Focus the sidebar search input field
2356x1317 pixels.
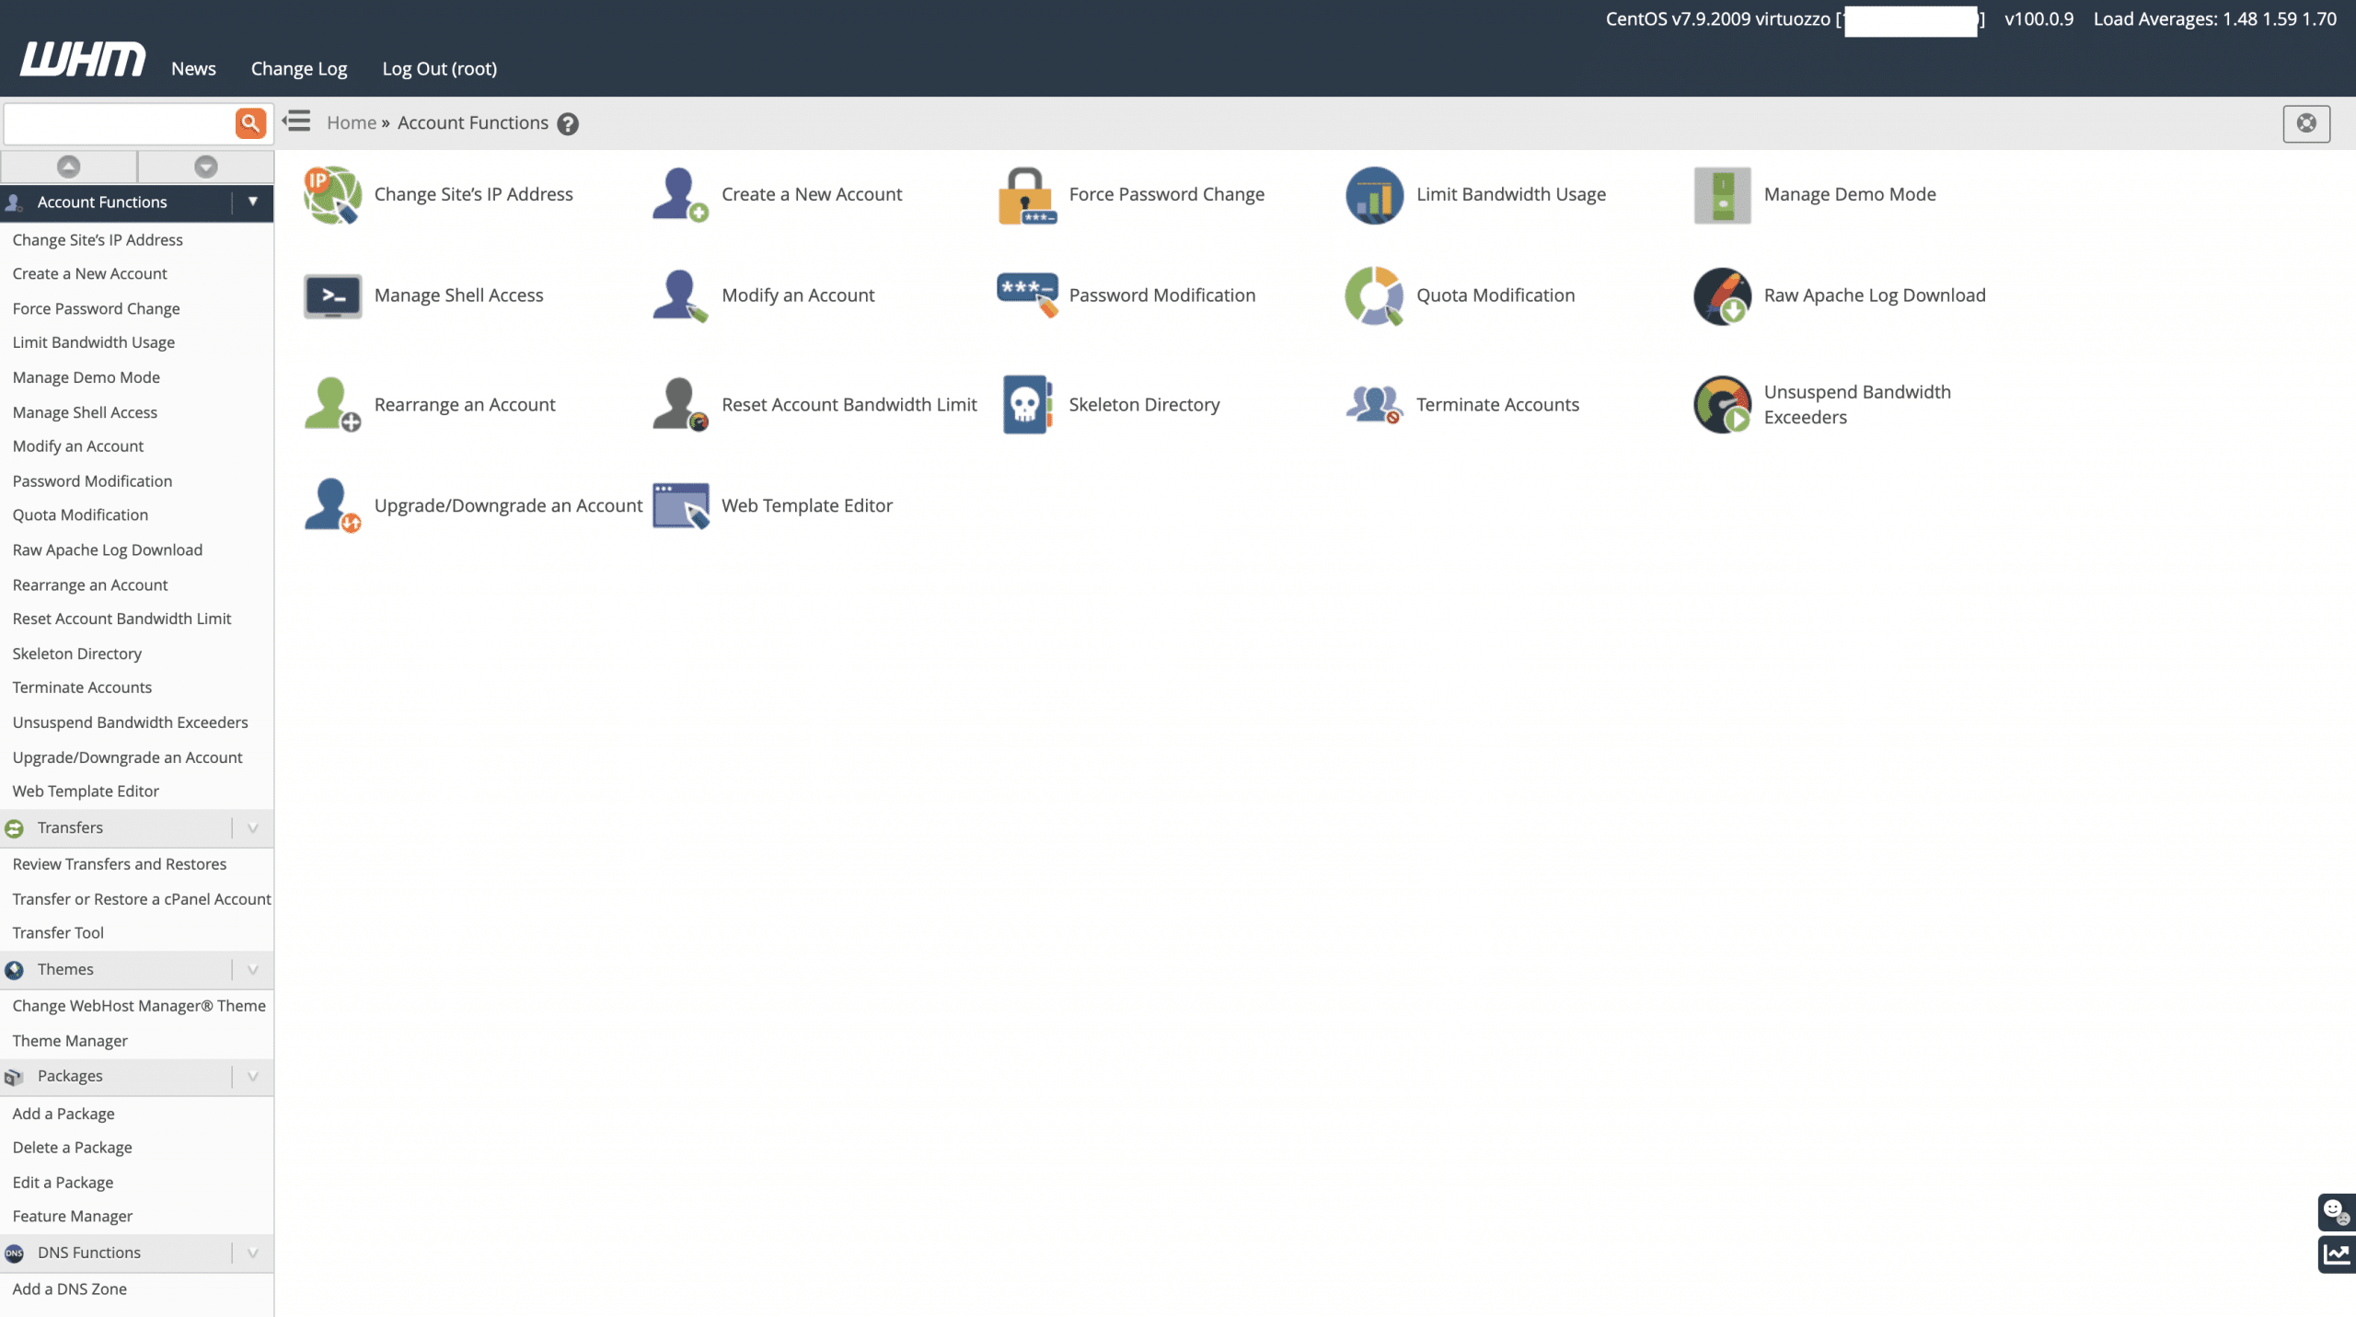tap(120, 123)
